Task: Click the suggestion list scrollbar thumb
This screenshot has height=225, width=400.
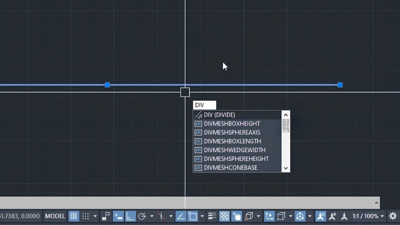Action: [x=285, y=126]
